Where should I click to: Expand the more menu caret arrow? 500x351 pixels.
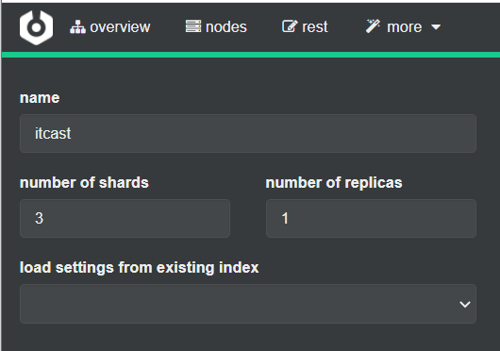[436, 27]
